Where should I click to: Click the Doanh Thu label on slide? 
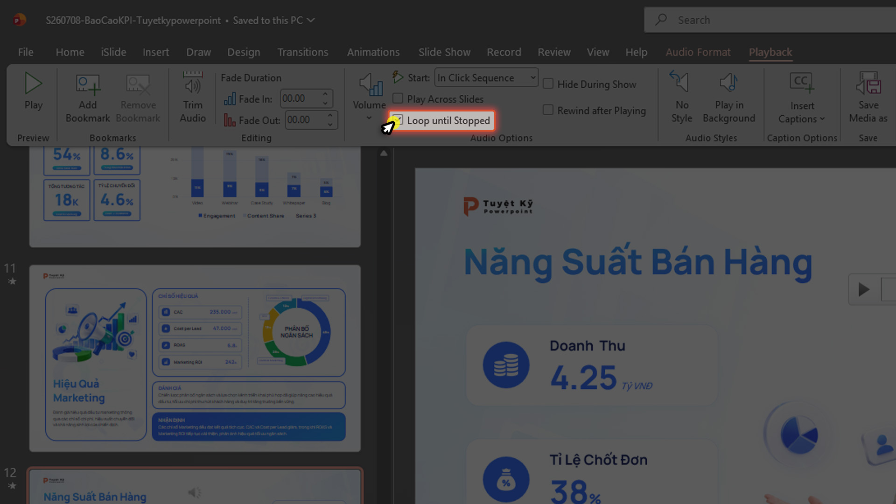point(587,346)
